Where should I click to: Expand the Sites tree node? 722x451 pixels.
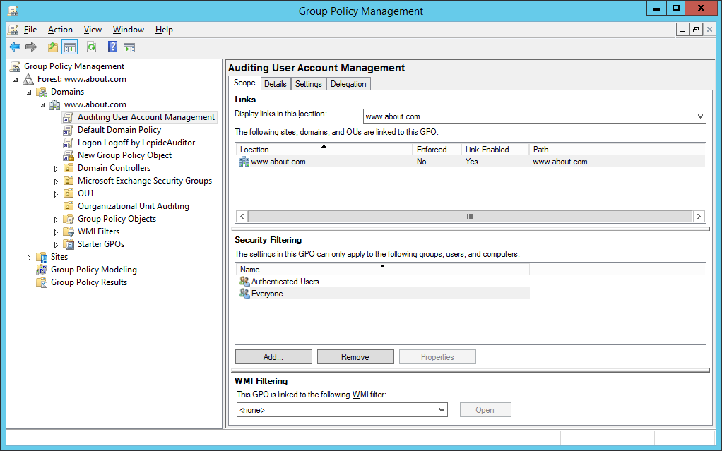pos(30,258)
